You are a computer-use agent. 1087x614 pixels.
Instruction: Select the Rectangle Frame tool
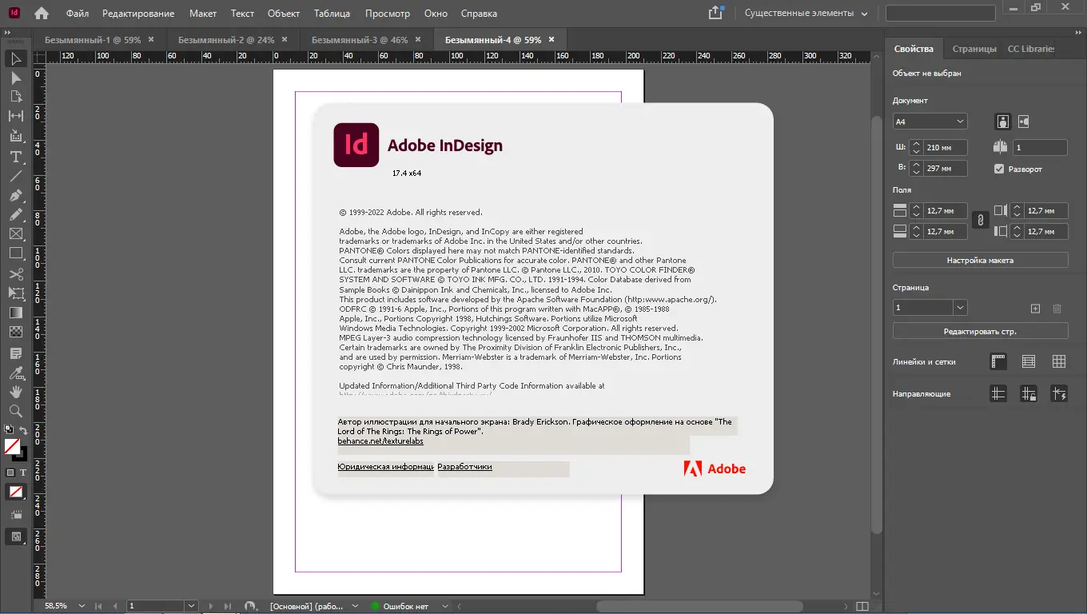(15, 234)
